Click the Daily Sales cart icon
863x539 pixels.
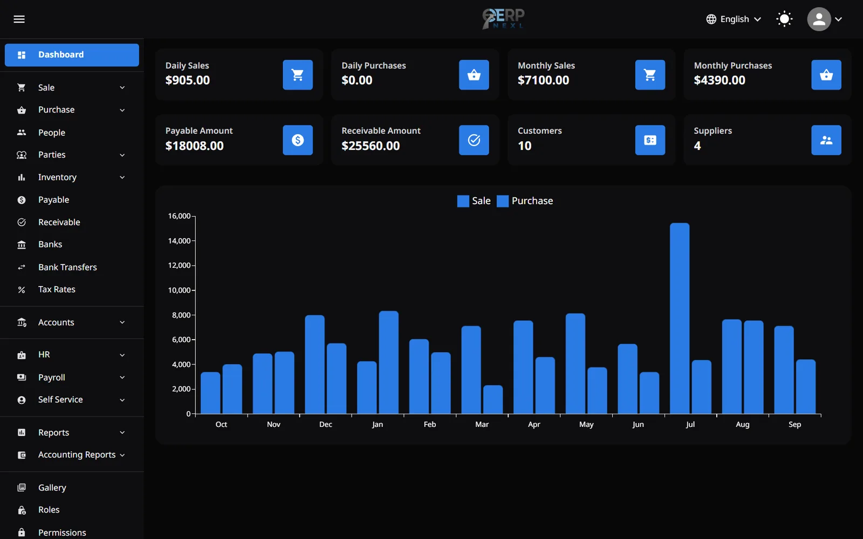[298, 75]
